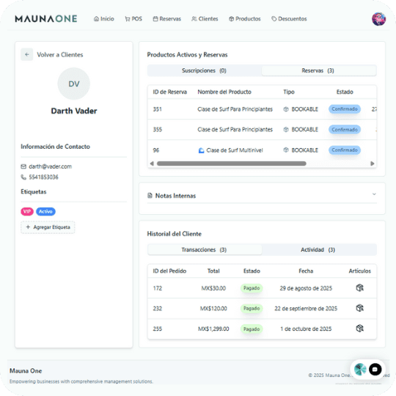Click Pagado badge for order 172
The width and height of the screenshot is (396, 396).
tap(252, 288)
